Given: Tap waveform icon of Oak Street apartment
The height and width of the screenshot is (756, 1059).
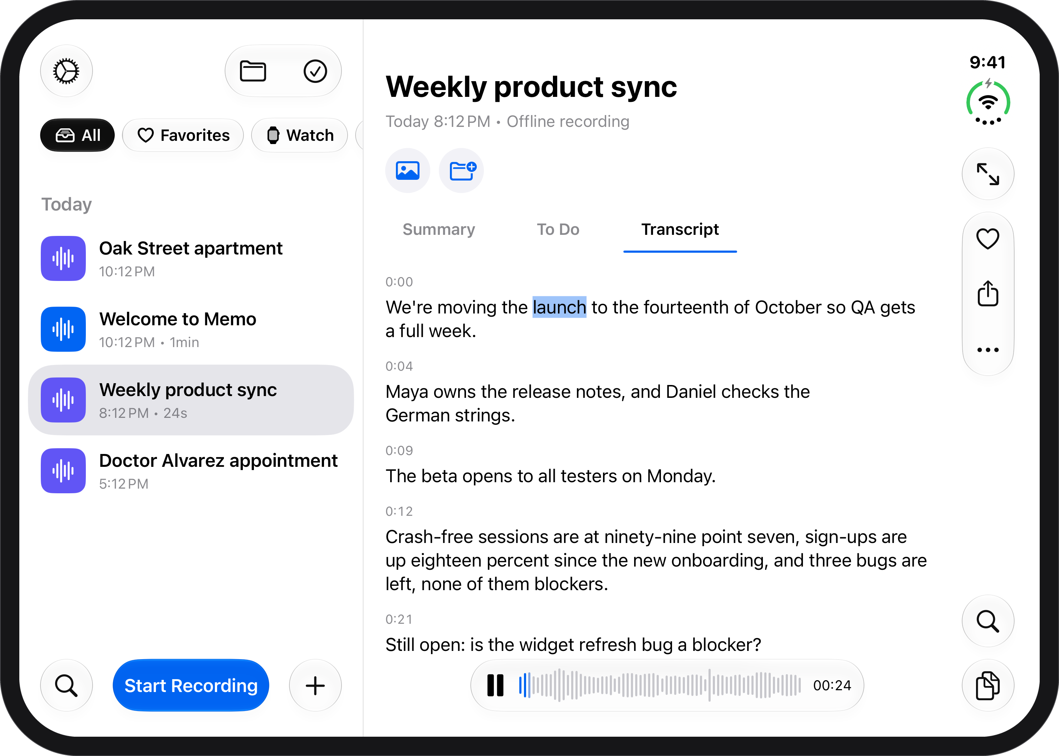Looking at the screenshot, I should point(63,259).
